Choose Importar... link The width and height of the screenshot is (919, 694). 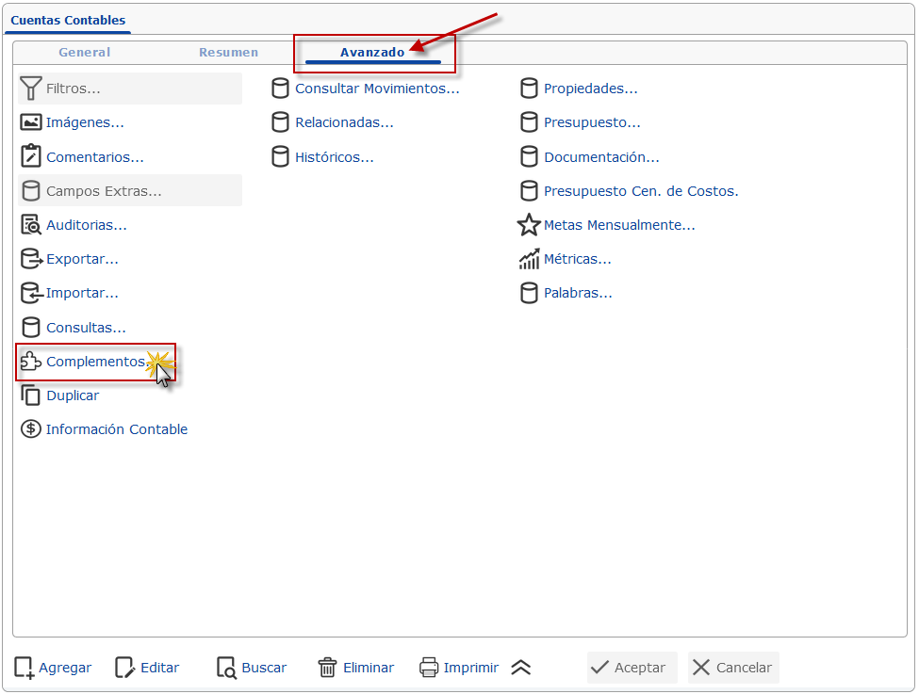point(83,293)
